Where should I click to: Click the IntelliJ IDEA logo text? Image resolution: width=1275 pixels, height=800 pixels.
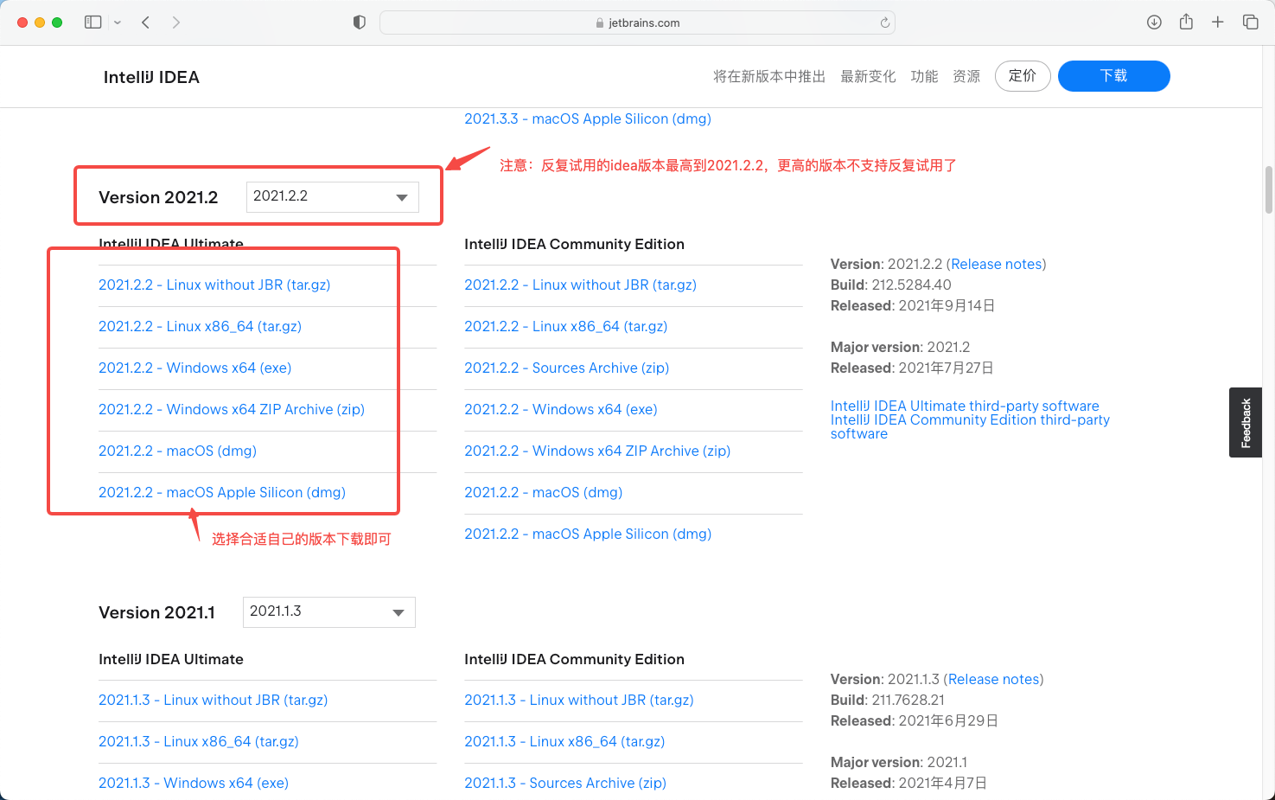151,77
